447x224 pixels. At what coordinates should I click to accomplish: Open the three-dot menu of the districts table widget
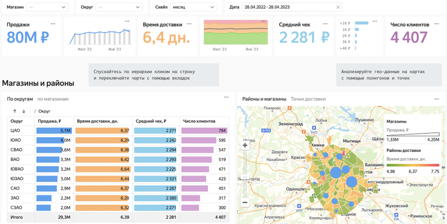click(226, 98)
